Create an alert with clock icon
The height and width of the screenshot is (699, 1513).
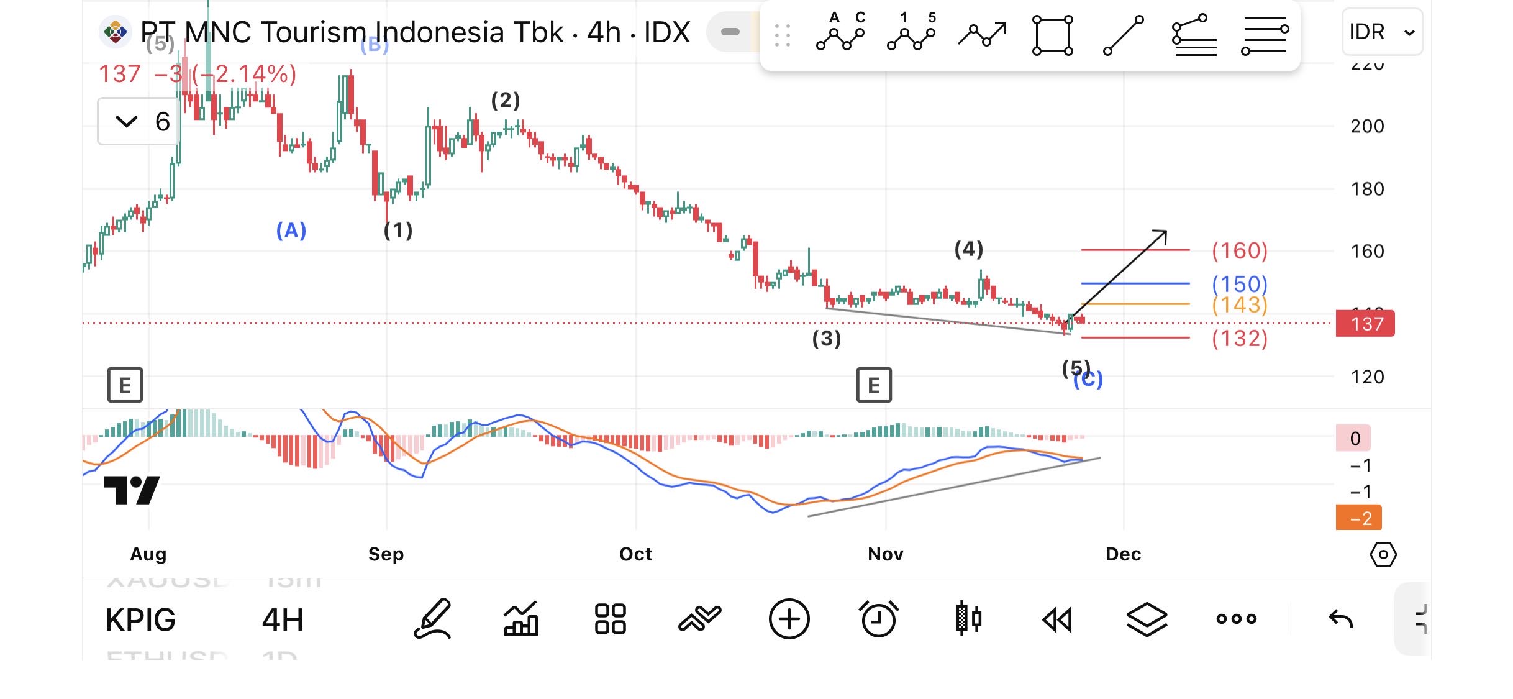coord(878,619)
